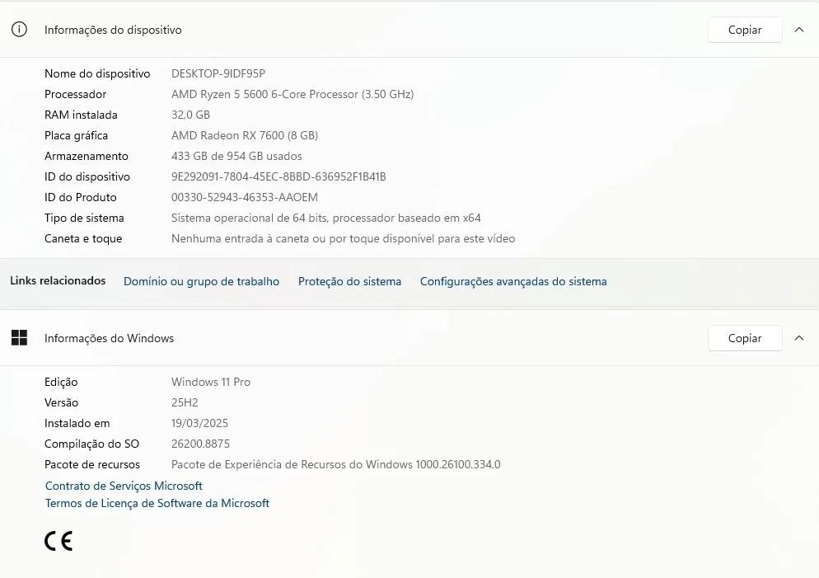
Task: Select device ID 9E292091-7804-45EC-8BBD-636952F1B41B
Action: click(278, 176)
